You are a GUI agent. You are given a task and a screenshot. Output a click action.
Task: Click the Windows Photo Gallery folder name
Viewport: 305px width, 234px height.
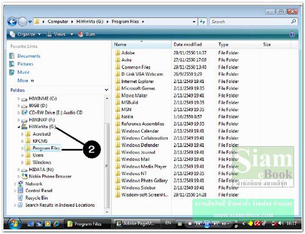pyautogui.click(x=144, y=181)
